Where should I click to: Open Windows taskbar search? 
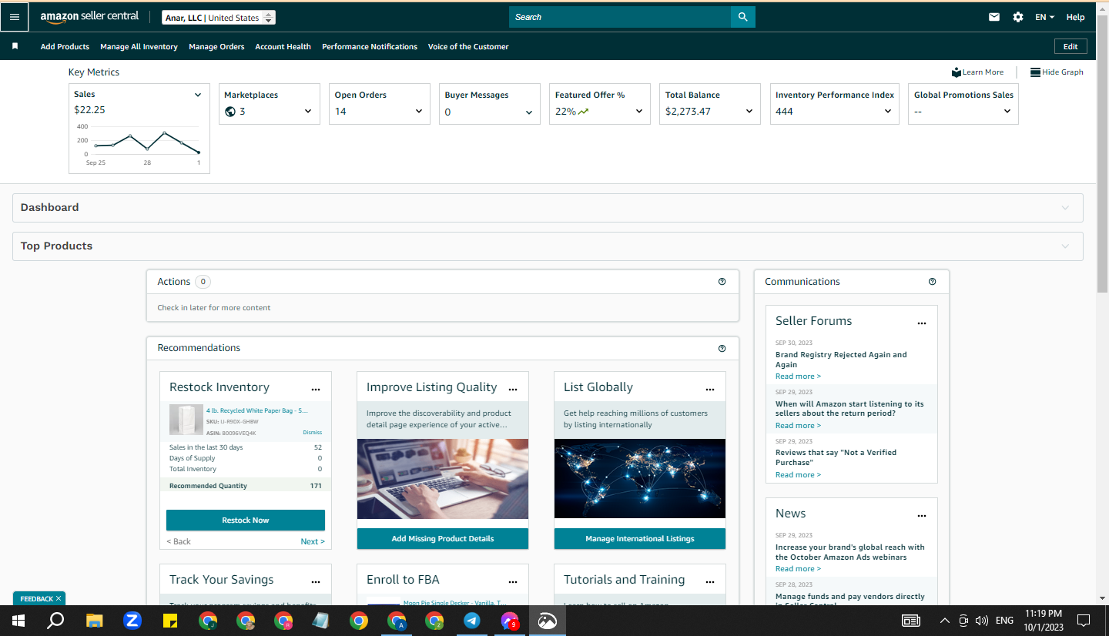[x=55, y=621]
